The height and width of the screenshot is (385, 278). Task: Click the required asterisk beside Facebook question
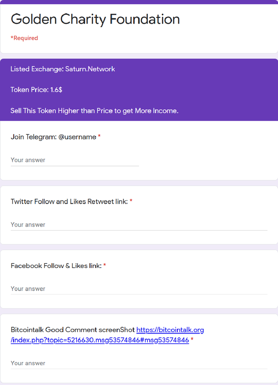(x=105, y=265)
